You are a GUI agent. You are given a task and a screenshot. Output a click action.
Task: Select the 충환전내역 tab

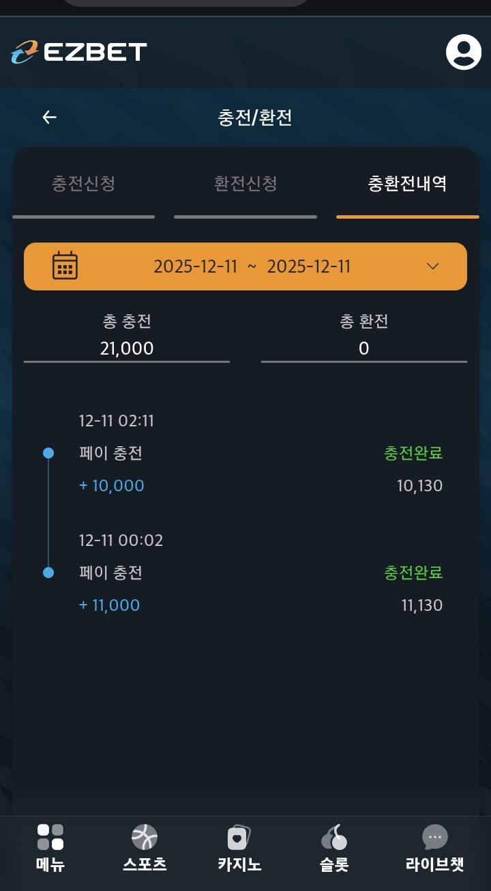(407, 184)
